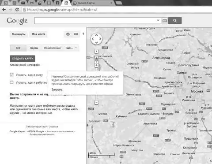The height and width of the screenshot is (164, 212).
Task: Click the home icon beside 'где я живу'
Action: pyautogui.click(x=11, y=75)
